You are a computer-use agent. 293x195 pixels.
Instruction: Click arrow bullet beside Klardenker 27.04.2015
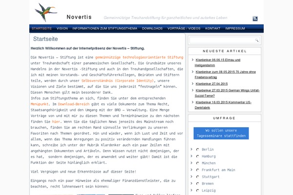pyautogui.click(x=192, y=83)
